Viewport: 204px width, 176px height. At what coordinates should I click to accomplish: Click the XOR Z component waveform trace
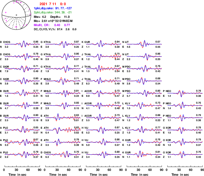(185, 155)
